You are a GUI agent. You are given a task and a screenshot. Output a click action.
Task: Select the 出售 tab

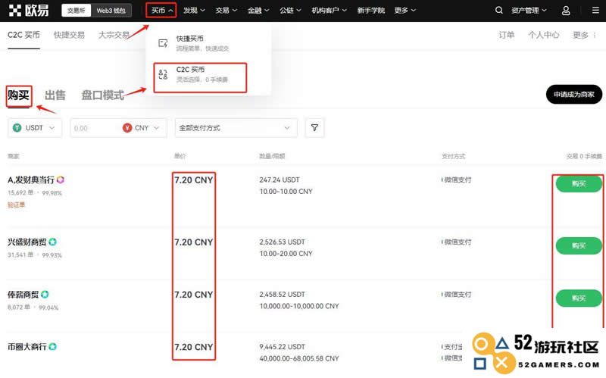pyautogui.click(x=55, y=95)
